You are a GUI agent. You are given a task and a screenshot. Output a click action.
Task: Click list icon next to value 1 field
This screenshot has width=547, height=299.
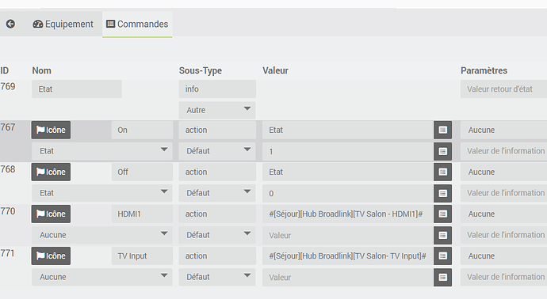tap(442, 151)
